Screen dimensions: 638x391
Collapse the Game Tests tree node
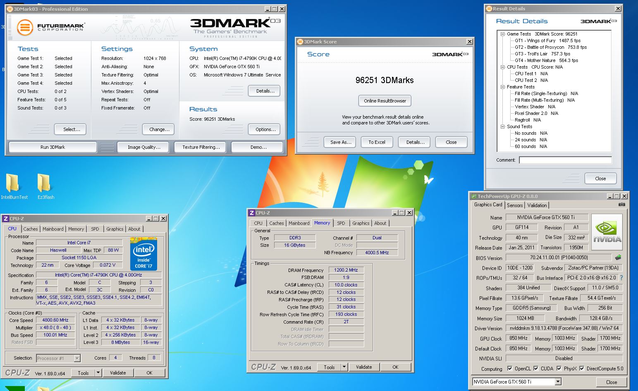pos(503,34)
